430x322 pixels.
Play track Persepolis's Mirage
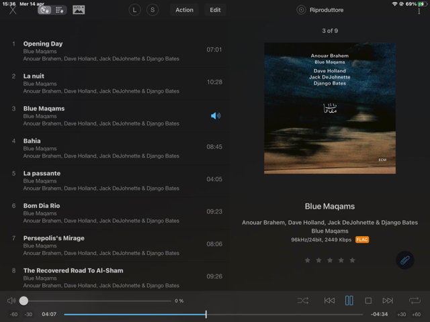coord(115,246)
